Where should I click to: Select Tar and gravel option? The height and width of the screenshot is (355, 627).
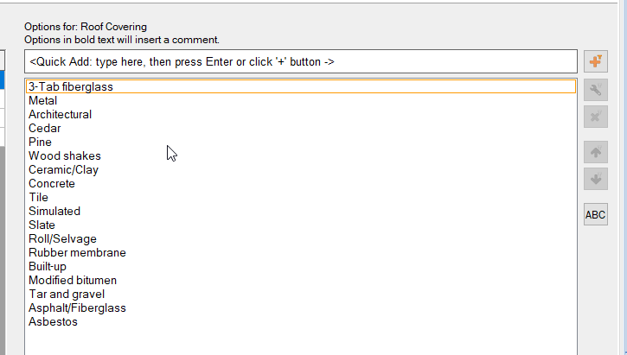click(x=67, y=295)
